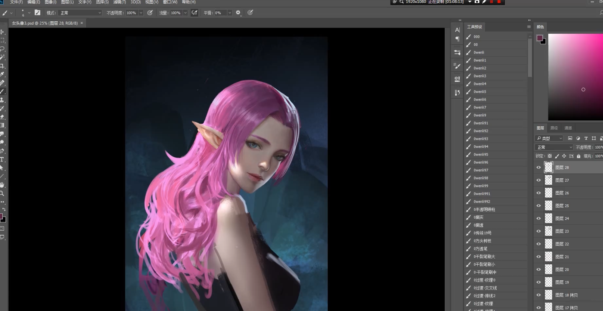The image size is (603, 311).
Task: Open the brush preset picker arrow
Action: (29, 13)
